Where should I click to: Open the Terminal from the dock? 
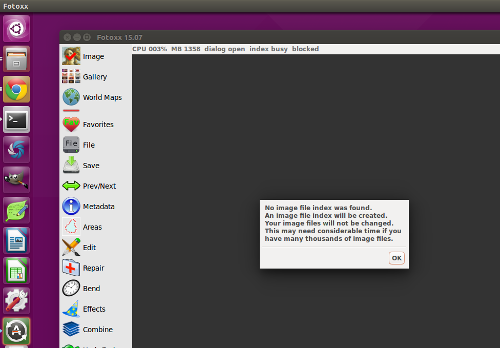16,119
